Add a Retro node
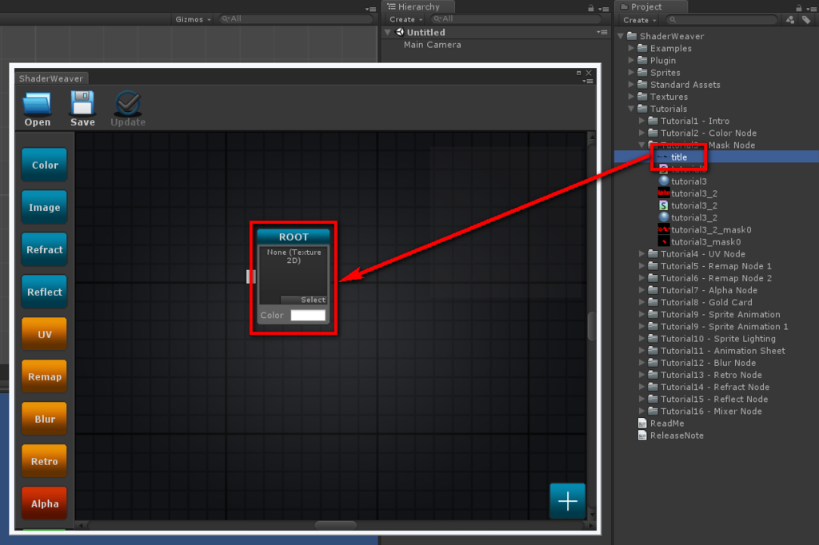The width and height of the screenshot is (819, 545). [x=45, y=461]
